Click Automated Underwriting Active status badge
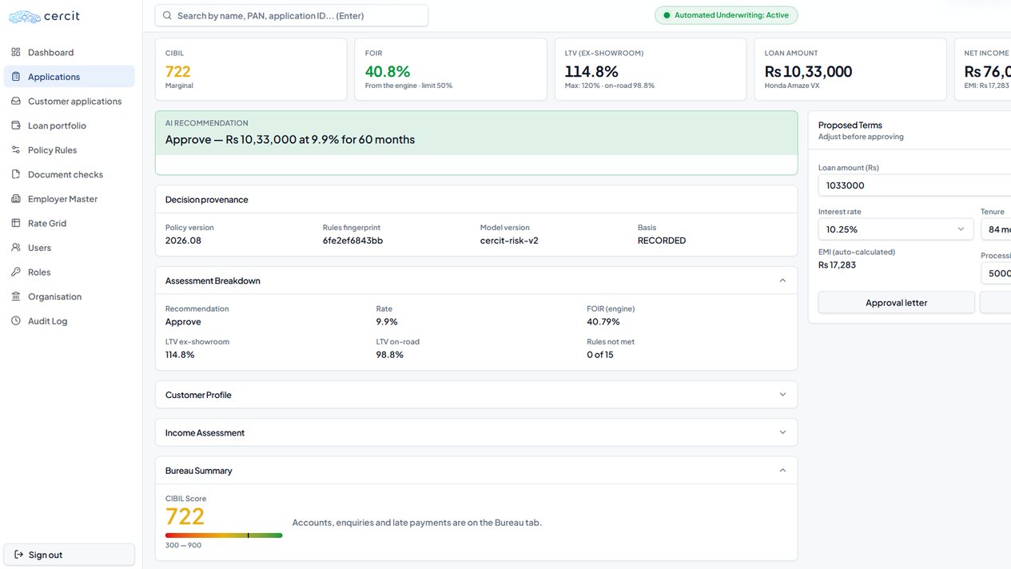 click(x=726, y=15)
